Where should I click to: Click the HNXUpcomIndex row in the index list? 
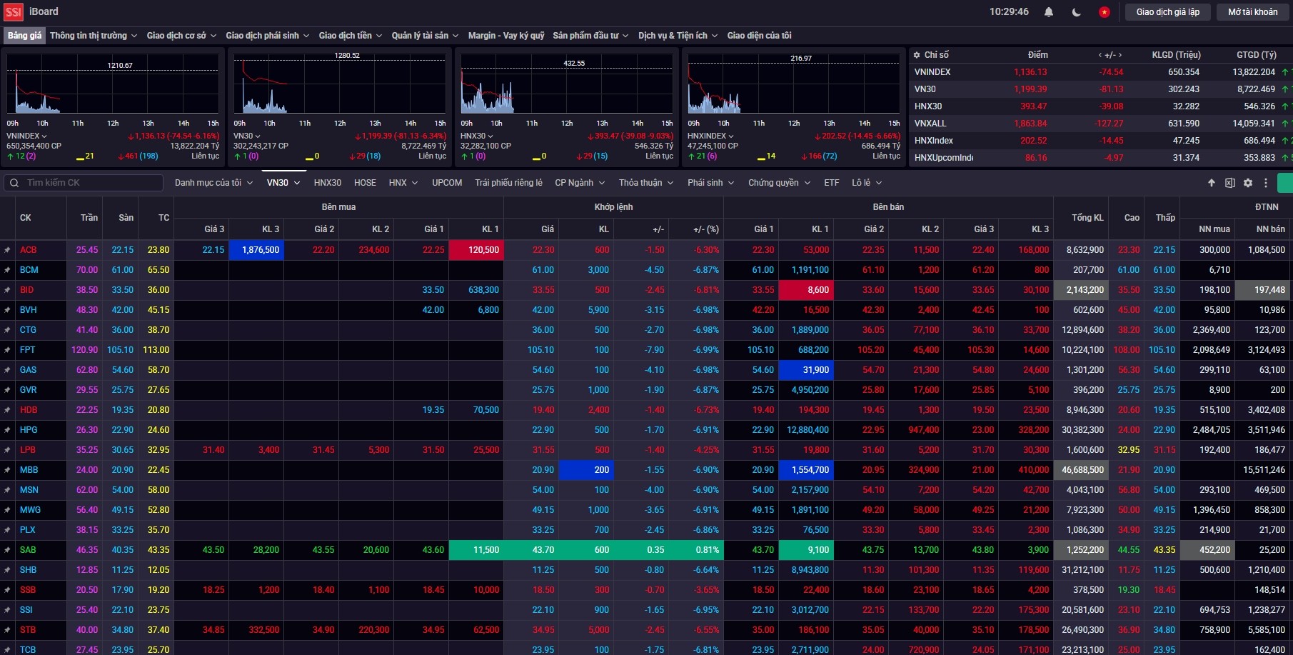(x=1100, y=158)
